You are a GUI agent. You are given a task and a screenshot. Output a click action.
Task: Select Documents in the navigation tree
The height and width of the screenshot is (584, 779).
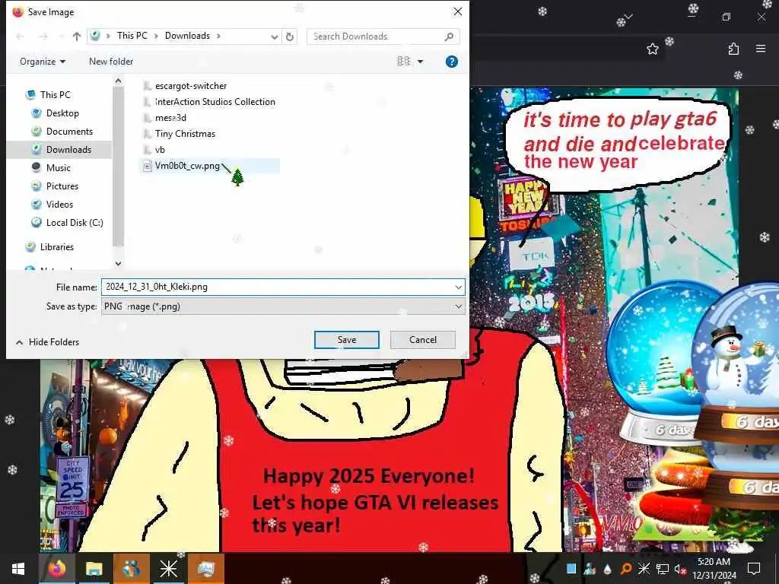(x=69, y=132)
